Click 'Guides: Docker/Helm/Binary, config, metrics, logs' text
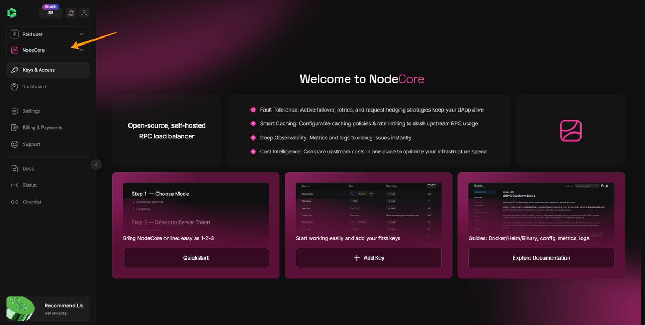The height and width of the screenshot is (325, 645). pyautogui.click(x=529, y=238)
